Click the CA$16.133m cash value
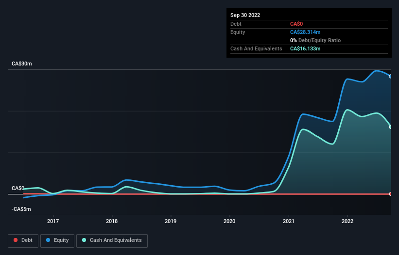Screen dimensions: 399x255 coord(305,48)
